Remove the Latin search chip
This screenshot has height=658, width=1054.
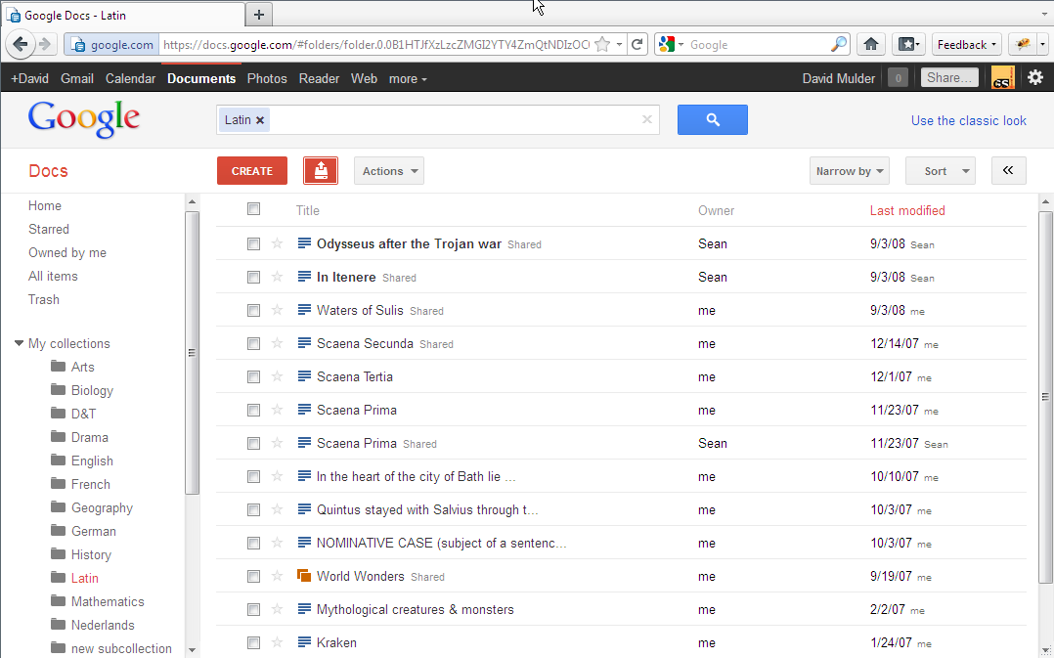click(x=260, y=120)
